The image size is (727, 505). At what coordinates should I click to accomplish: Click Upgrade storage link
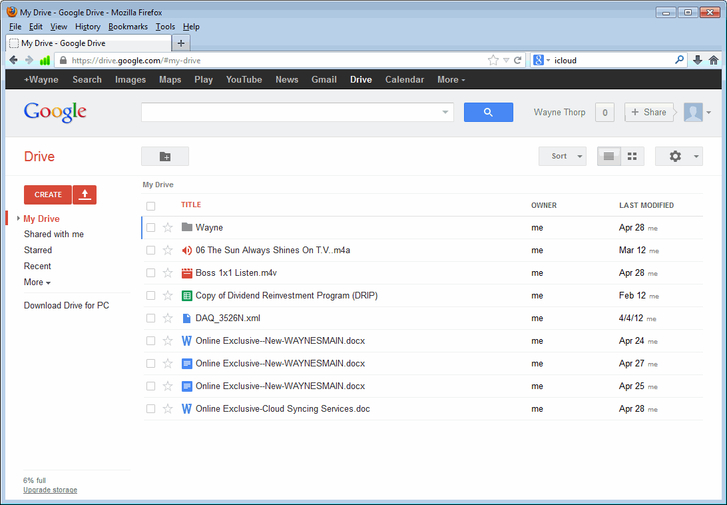point(50,490)
